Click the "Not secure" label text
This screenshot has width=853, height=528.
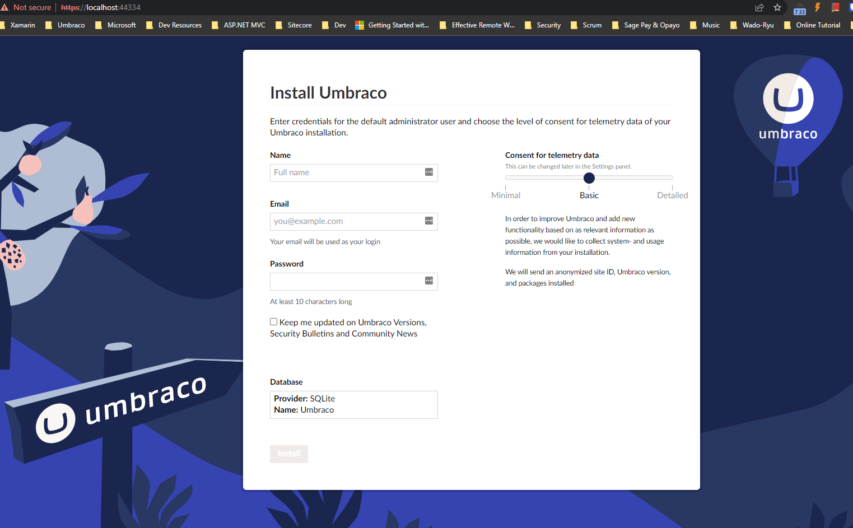coord(32,7)
